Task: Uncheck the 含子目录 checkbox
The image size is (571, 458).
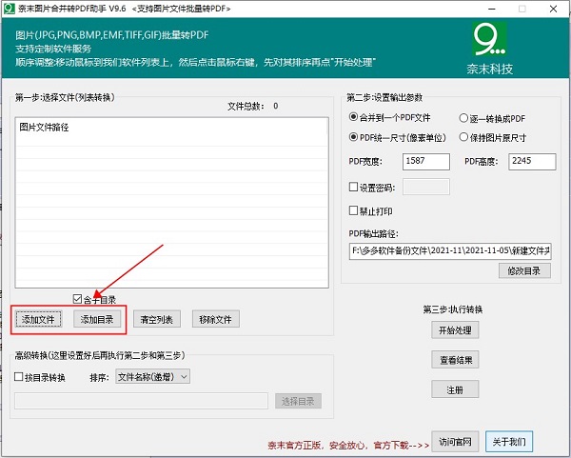Action: (x=94, y=299)
